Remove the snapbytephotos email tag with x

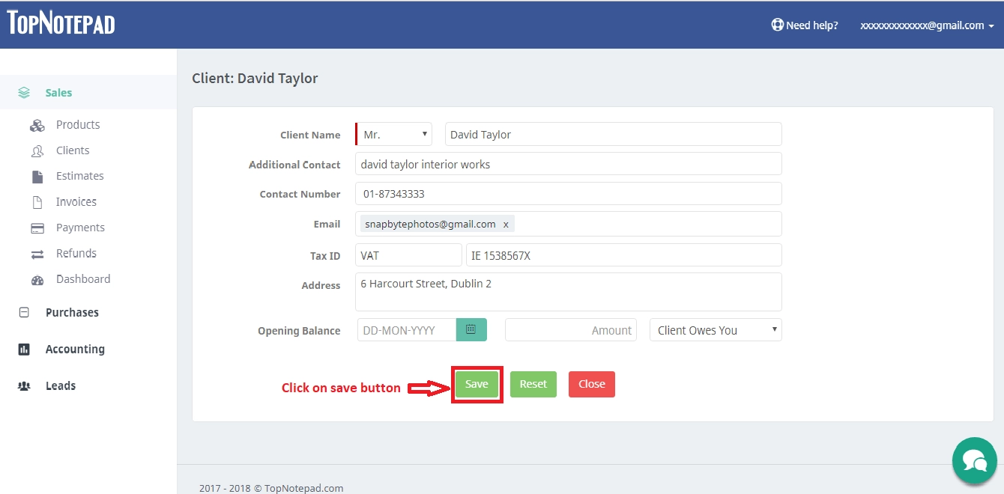(506, 225)
